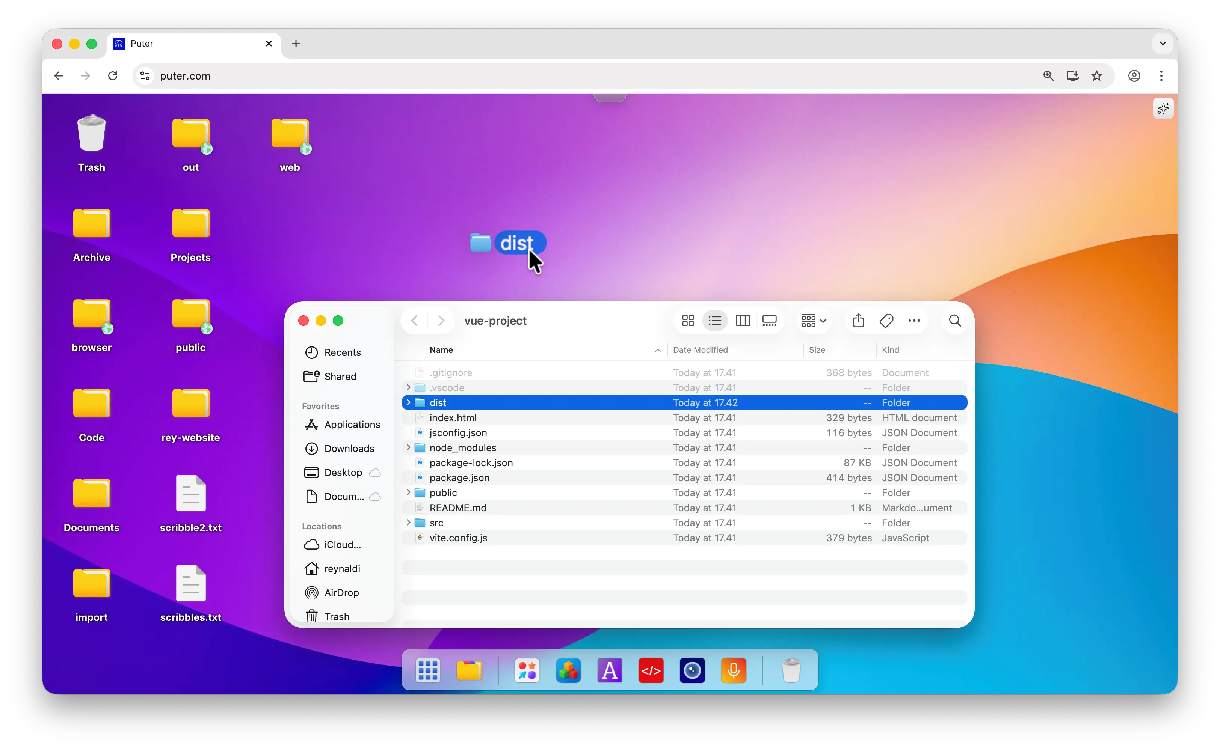Launch the voice recorder app in the dock
This screenshot has width=1220, height=750.
click(734, 670)
